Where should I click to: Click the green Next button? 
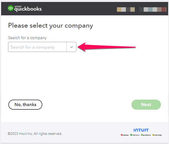[146, 105]
